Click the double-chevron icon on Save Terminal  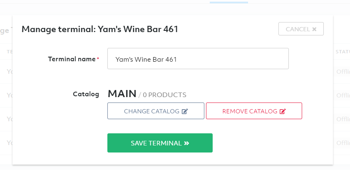pyautogui.click(x=186, y=143)
